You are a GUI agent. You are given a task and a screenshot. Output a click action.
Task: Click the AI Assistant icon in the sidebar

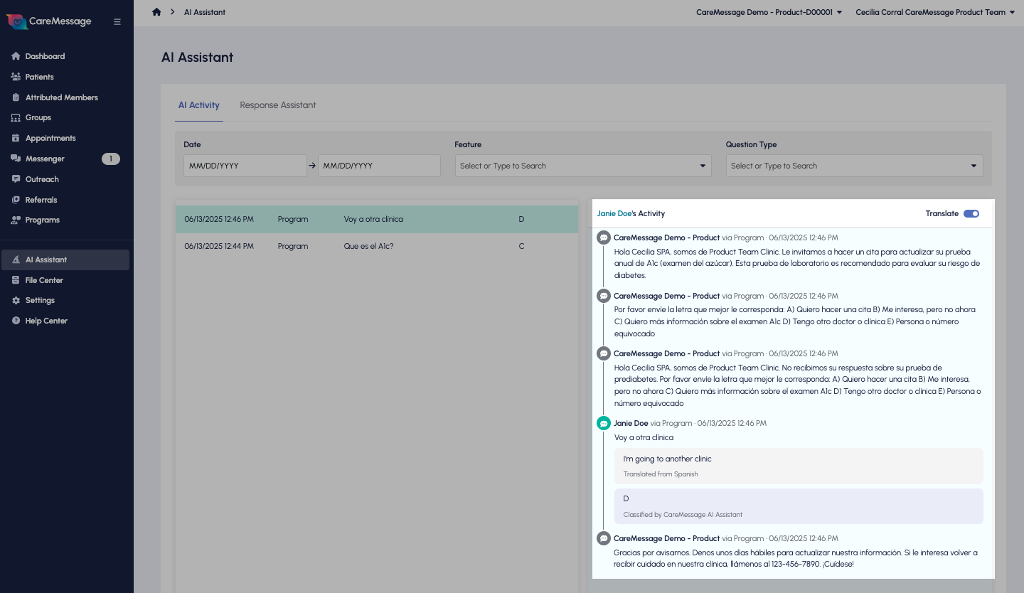16,260
